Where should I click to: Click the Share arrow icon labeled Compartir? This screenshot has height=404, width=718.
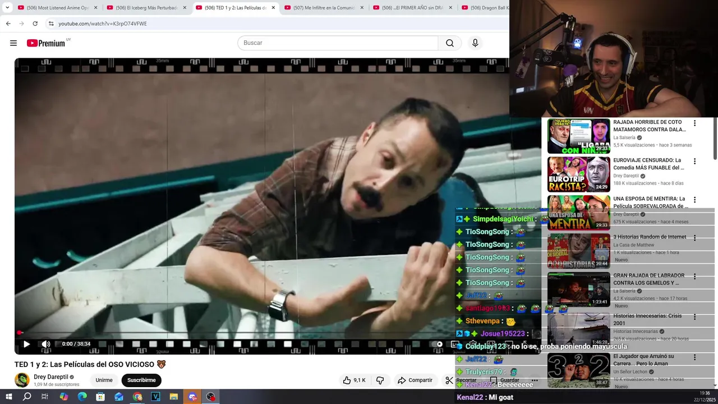tap(402, 380)
